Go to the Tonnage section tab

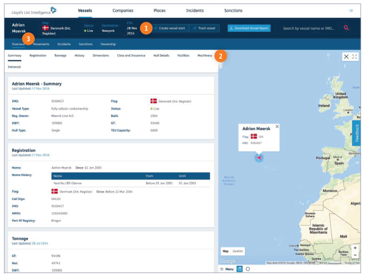click(x=60, y=55)
